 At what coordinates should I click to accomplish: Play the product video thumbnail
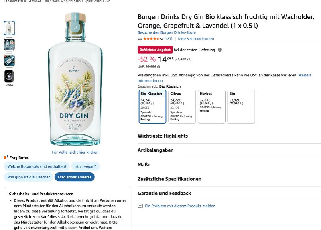pyautogui.click(x=9, y=76)
